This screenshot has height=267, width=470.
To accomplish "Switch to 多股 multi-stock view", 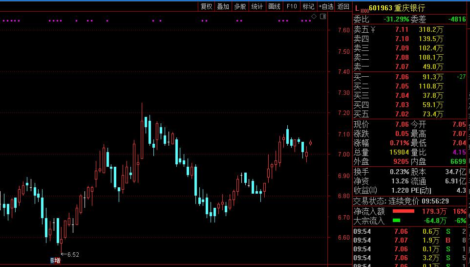I will pyautogui.click(x=240, y=6).
